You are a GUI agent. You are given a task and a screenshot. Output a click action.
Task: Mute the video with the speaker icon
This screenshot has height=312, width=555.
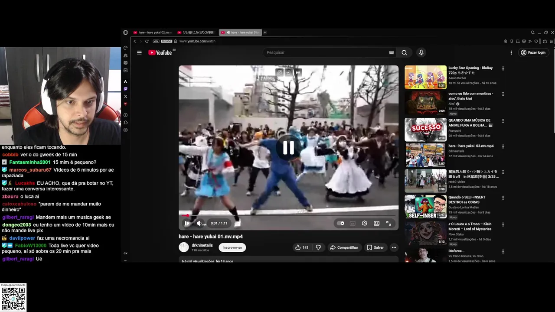tap(199, 223)
